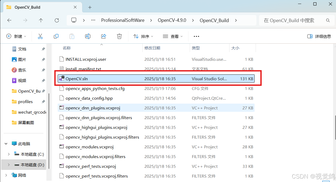Open the 新建 menu
Viewport: 336px width, 182px height.
pyautogui.click(x=16, y=36)
